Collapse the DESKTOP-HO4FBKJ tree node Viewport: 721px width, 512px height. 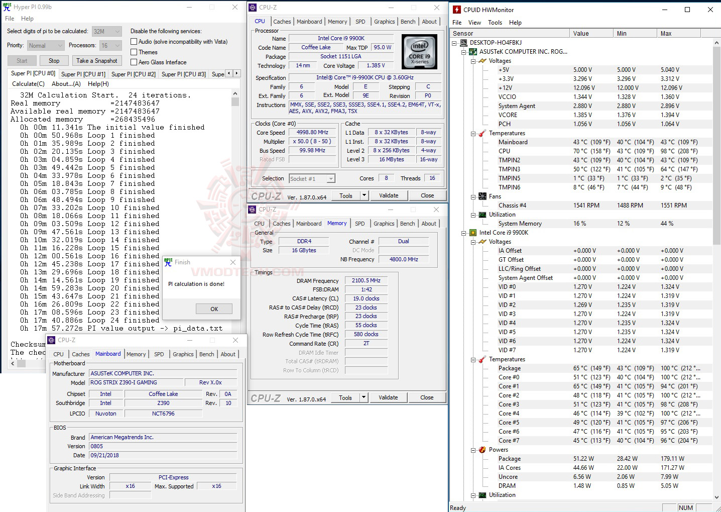point(454,43)
